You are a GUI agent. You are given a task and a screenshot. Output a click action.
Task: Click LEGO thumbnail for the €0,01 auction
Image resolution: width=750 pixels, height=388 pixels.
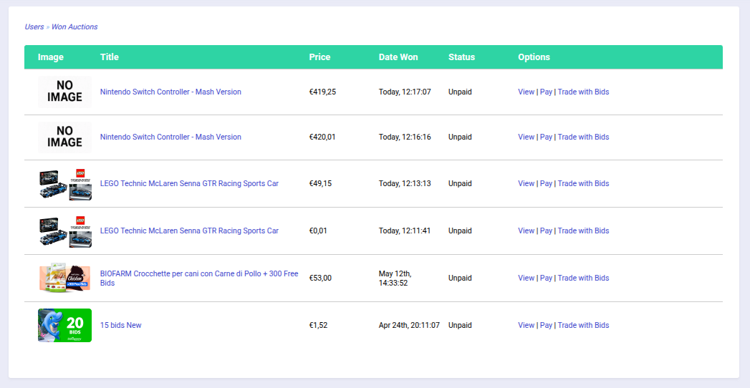point(64,231)
